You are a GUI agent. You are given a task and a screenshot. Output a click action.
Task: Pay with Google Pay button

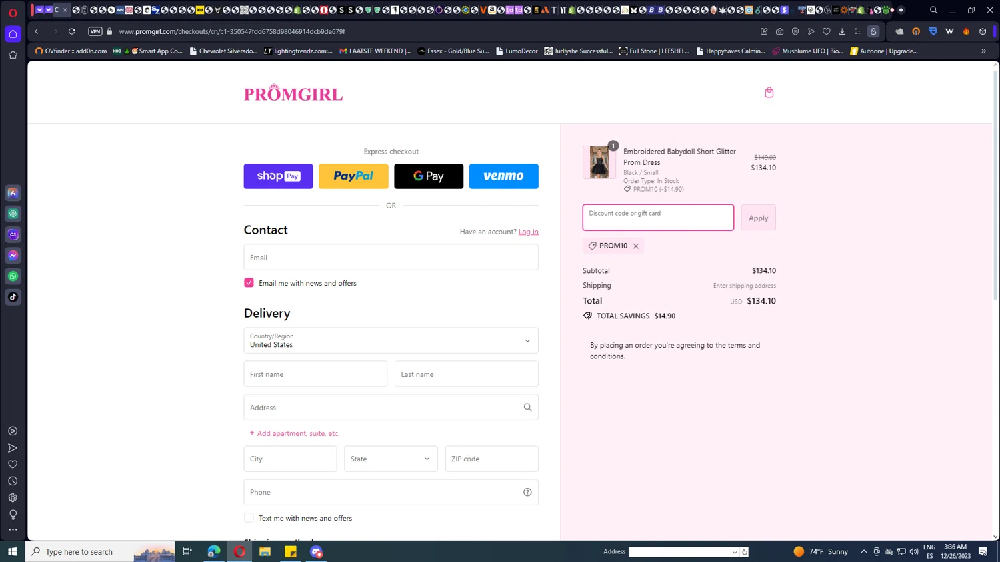429,176
